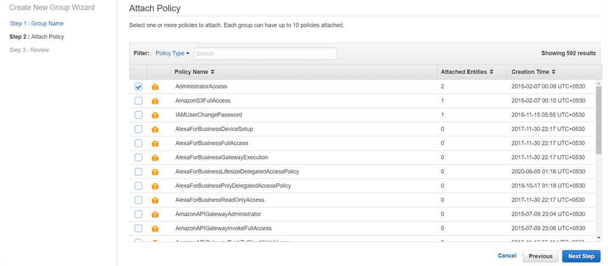Select the IAMUserChangePassword checkbox

click(x=138, y=115)
